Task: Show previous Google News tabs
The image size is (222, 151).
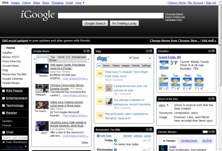Action: point(34,59)
